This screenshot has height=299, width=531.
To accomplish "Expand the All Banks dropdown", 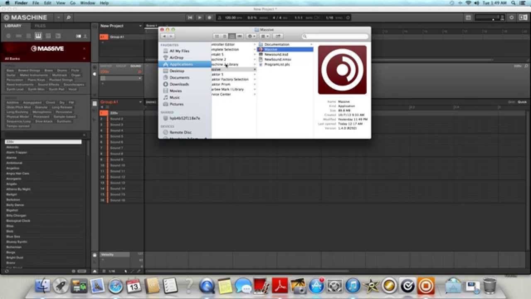I will click(84, 59).
